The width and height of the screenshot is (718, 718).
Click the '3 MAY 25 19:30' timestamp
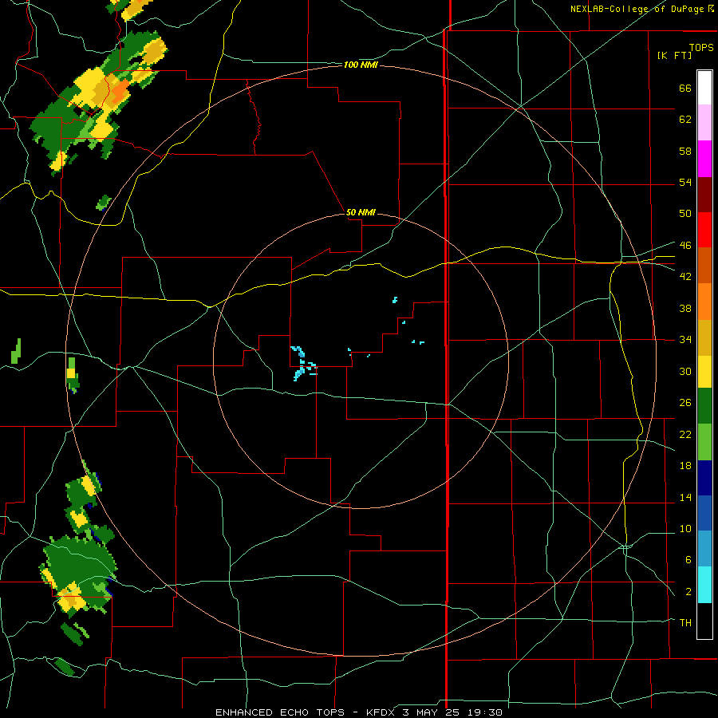pyautogui.click(x=452, y=712)
